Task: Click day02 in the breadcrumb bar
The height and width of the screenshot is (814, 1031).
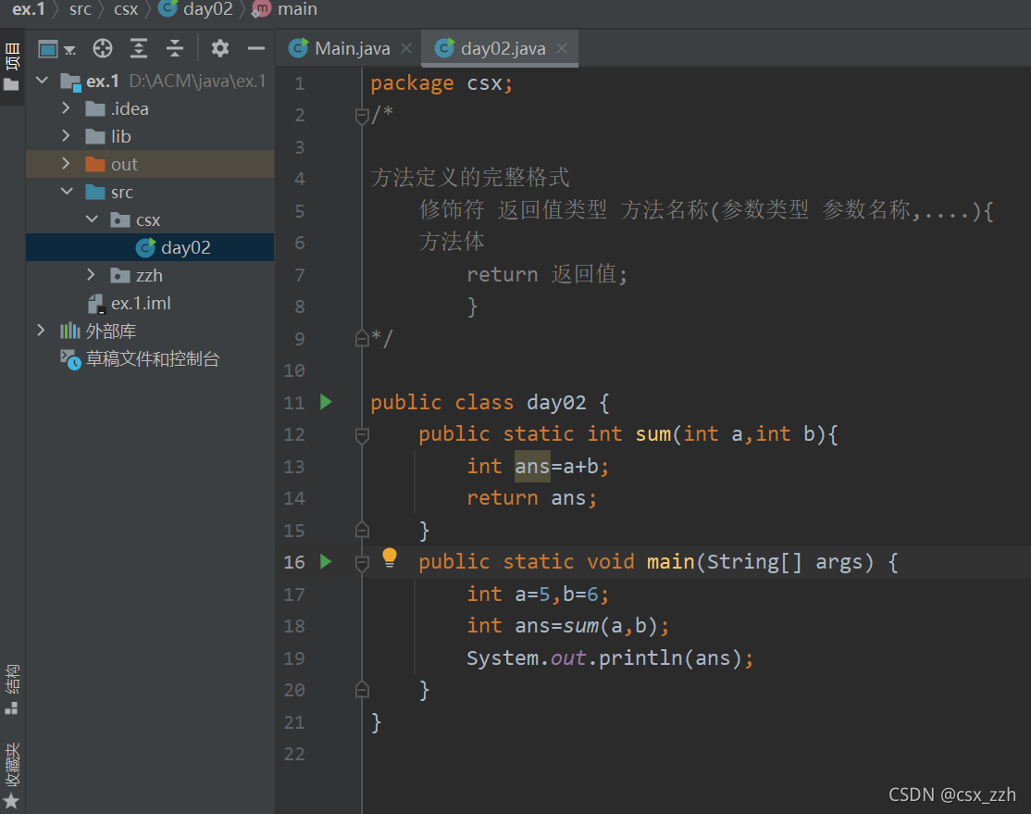Action: point(196,9)
